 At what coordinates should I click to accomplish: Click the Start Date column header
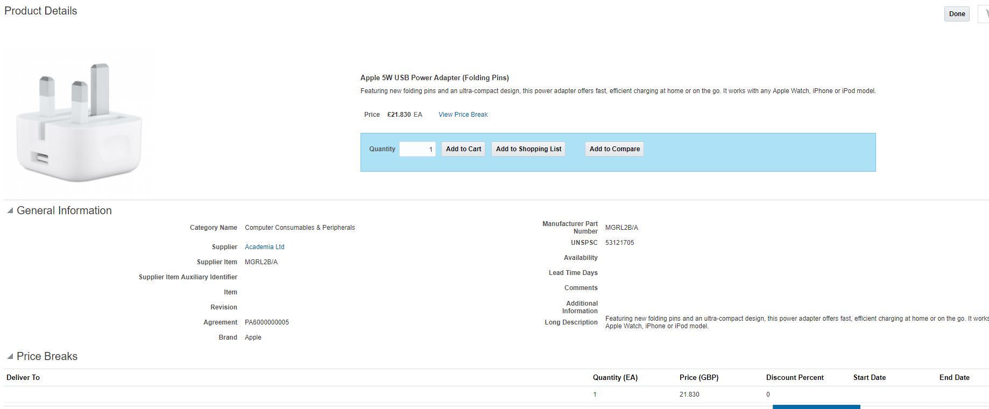pos(870,378)
